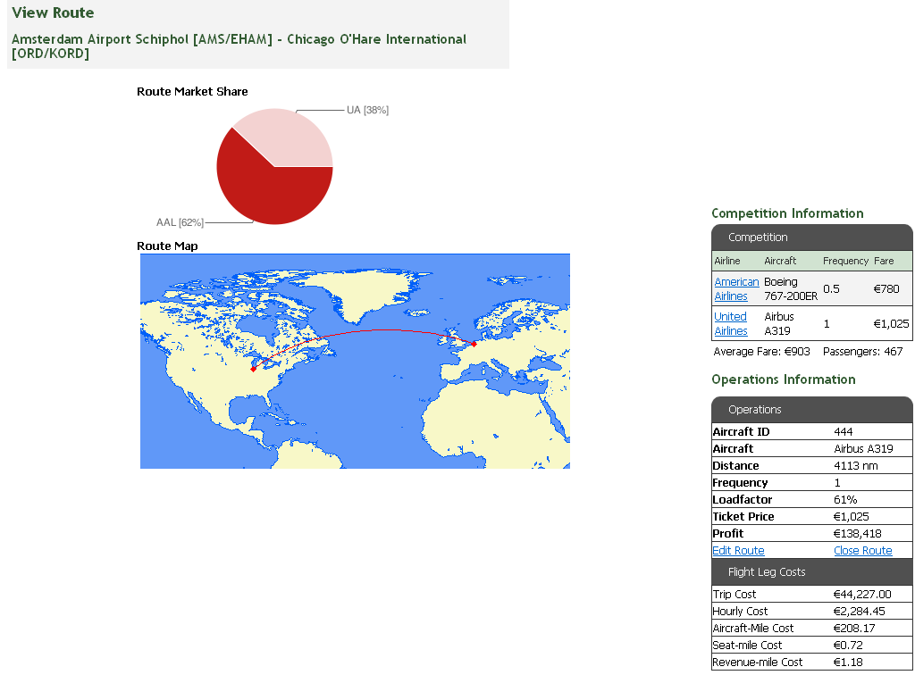Click the View Route page heading
This screenshot has height=675, width=915.
(x=53, y=12)
